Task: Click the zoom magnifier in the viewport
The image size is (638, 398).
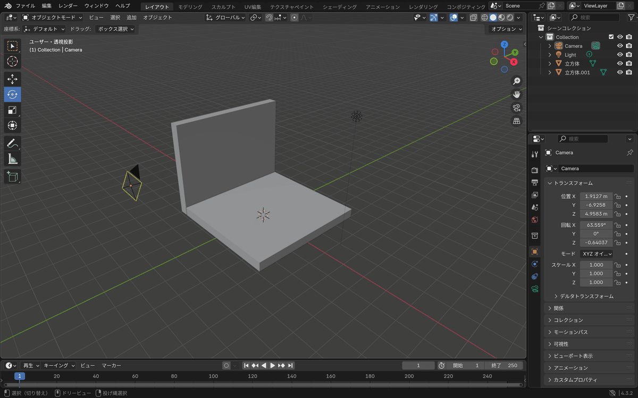Action: (516, 81)
